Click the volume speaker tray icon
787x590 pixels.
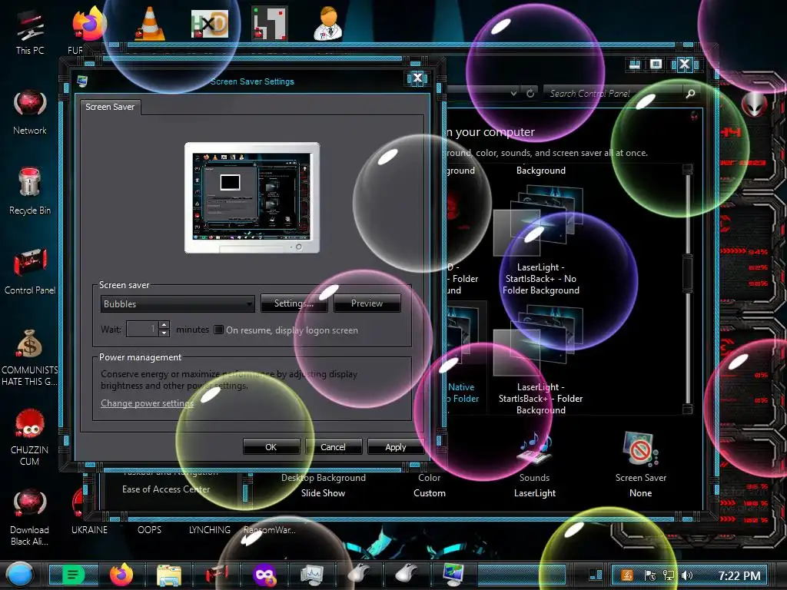pos(686,575)
